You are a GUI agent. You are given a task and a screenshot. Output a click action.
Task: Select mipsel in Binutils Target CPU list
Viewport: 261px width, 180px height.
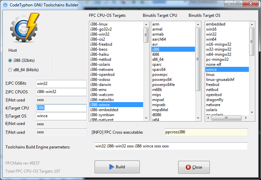(x=173, y=100)
